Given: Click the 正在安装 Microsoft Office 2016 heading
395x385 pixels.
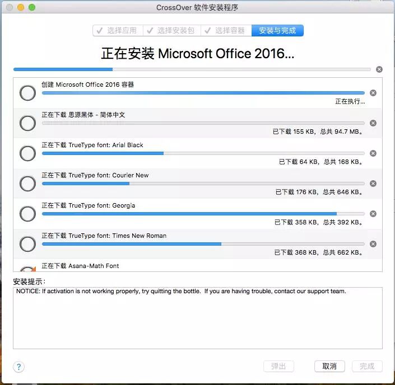Looking at the screenshot, I should 197,53.
